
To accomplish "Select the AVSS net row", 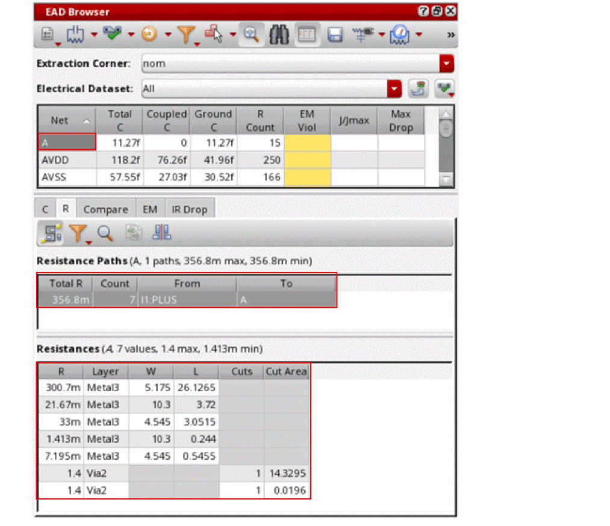I will 231,177.
